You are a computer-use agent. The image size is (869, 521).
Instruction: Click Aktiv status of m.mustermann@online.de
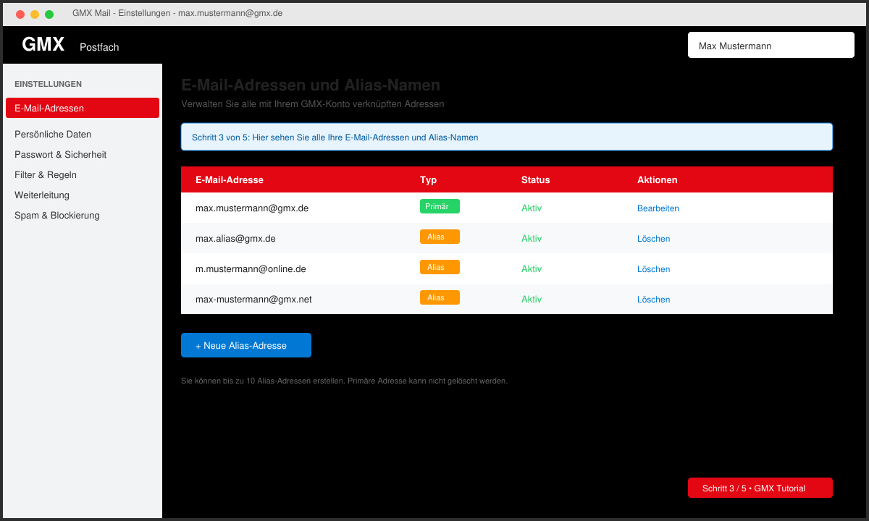point(532,269)
